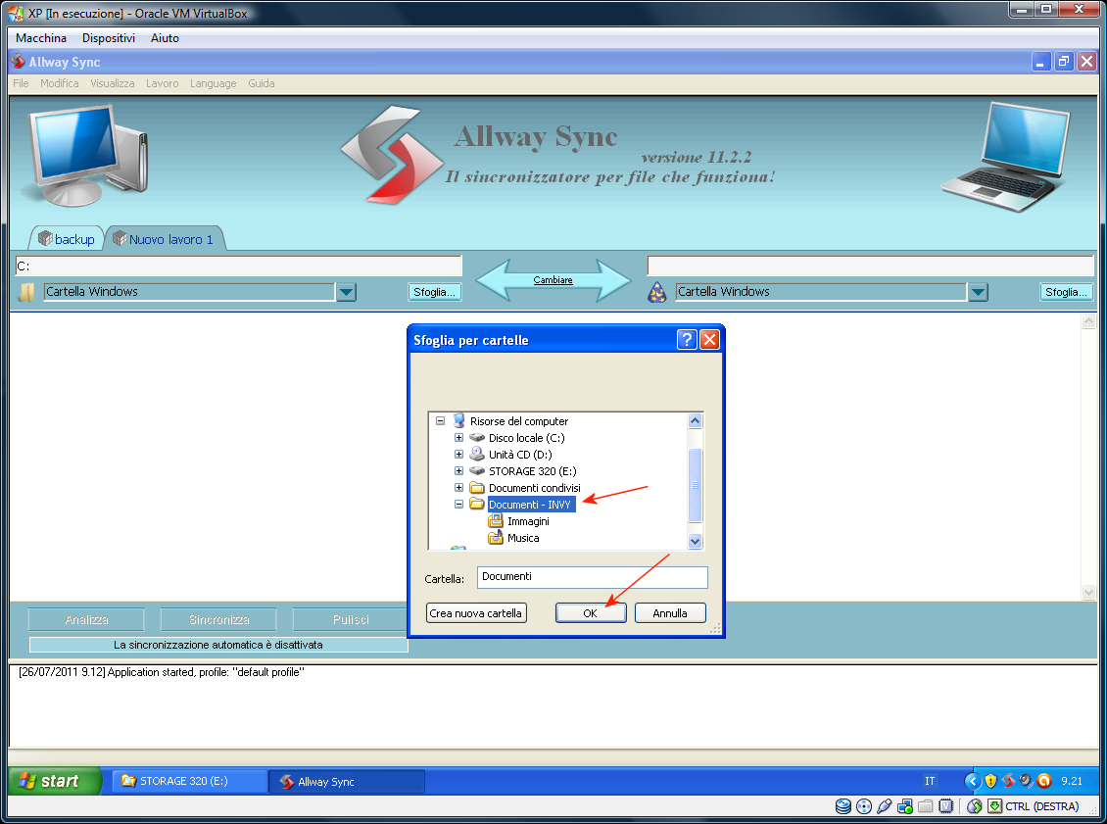Screen dimensions: 1107x824
Task: Click the VirtualBox shared folders status icon
Action: 925,806
